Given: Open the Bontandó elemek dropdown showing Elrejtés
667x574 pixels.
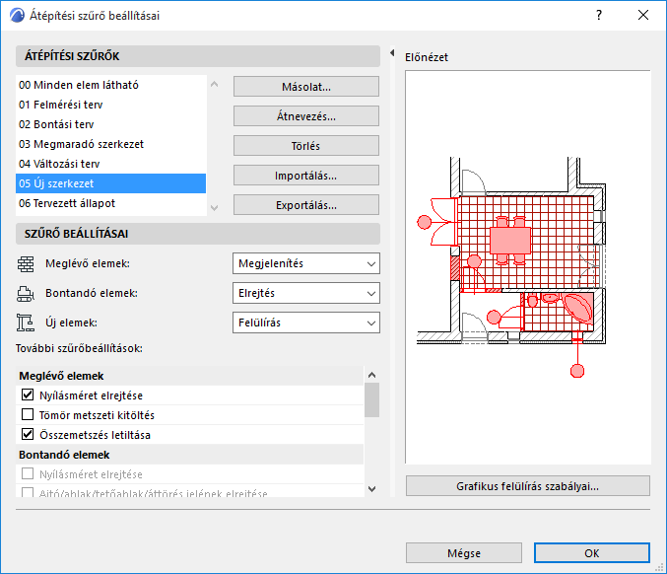Looking at the screenshot, I should pyautogui.click(x=306, y=293).
